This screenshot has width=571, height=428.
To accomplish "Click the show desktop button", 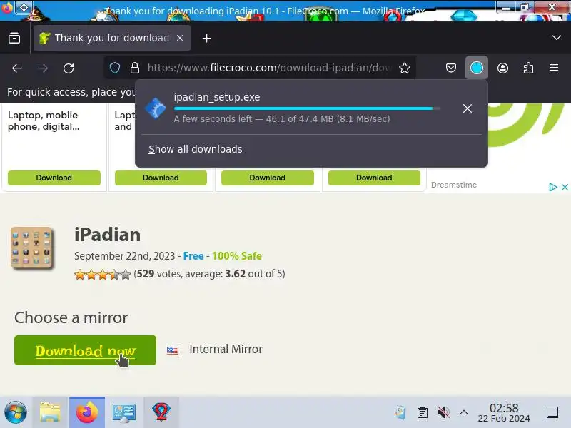I will (x=552, y=412).
